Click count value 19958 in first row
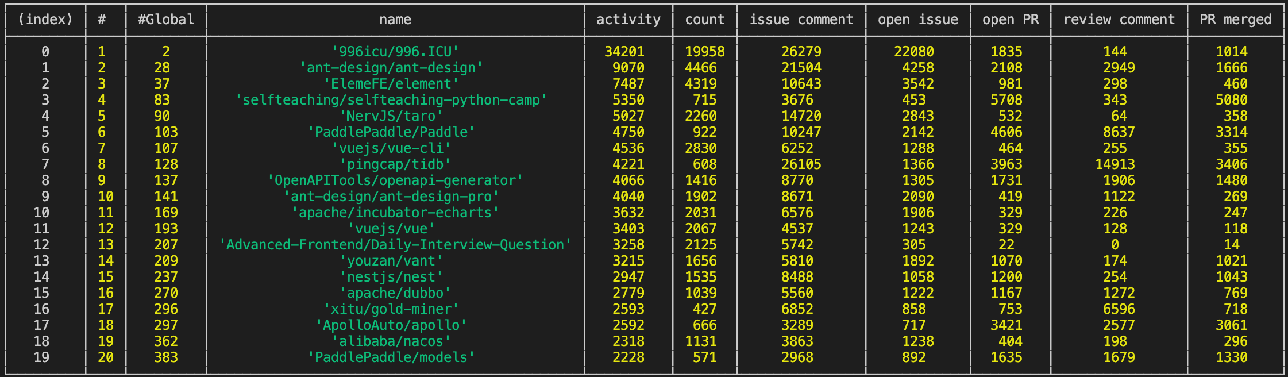The width and height of the screenshot is (1288, 377). click(x=704, y=52)
